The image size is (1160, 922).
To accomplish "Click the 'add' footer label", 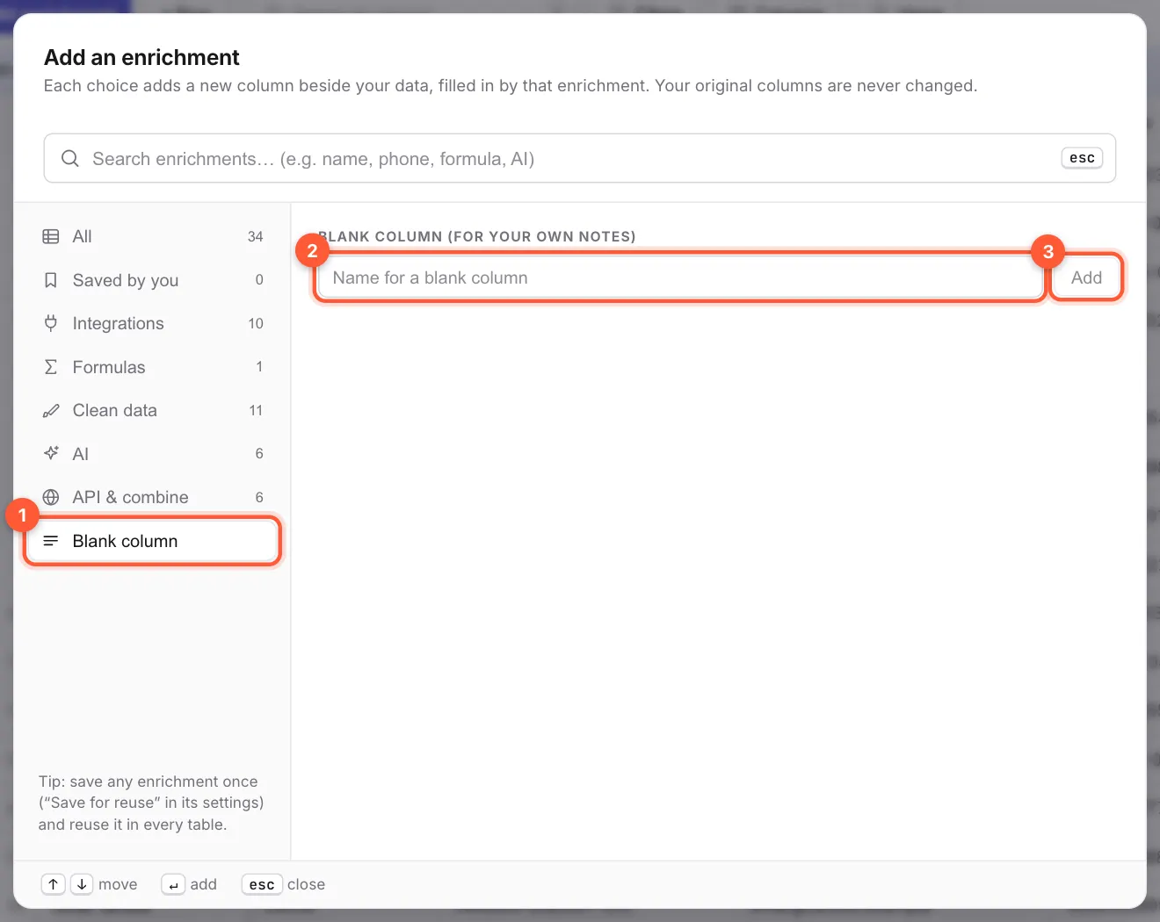I will (203, 884).
